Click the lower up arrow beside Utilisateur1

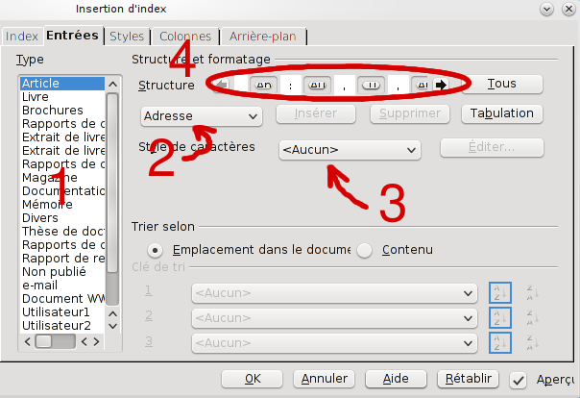point(112,313)
